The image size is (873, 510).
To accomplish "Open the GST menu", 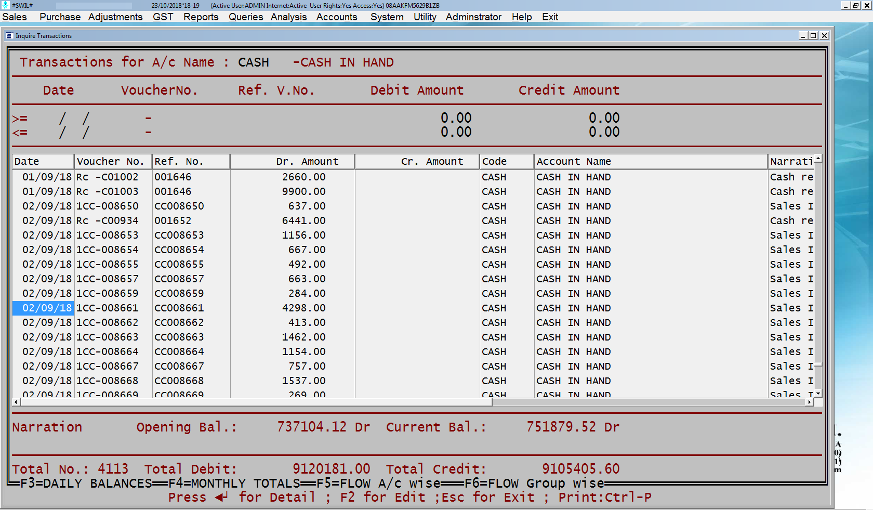I will point(163,17).
